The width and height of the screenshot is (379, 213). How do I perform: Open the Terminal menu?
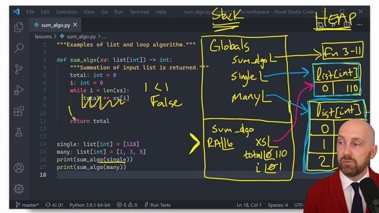click(x=139, y=12)
